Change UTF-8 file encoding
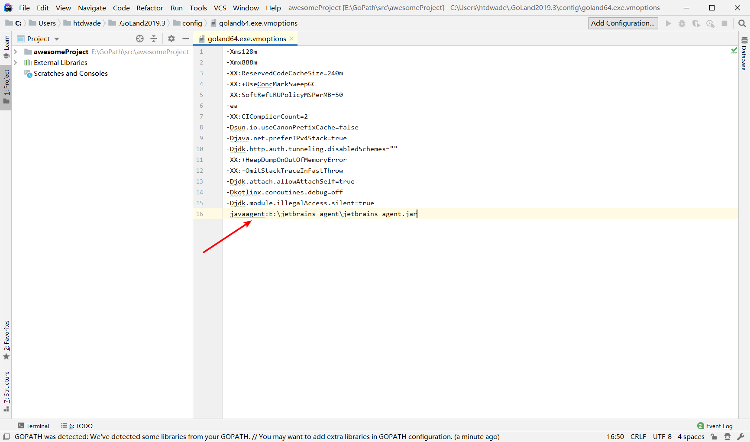The image size is (750, 442). (x=662, y=437)
